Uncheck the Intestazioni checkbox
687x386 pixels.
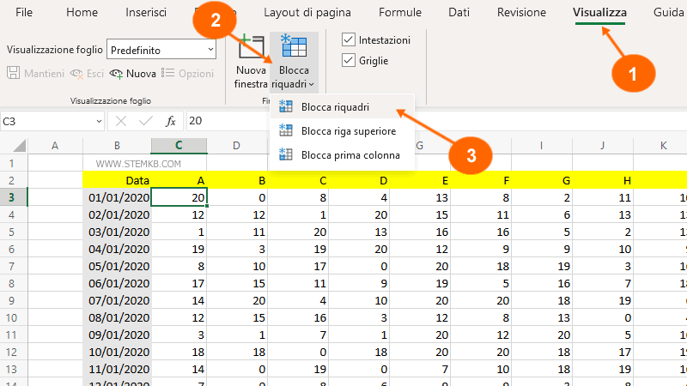(349, 40)
